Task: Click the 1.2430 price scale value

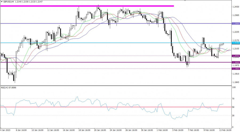Action: (235, 7)
